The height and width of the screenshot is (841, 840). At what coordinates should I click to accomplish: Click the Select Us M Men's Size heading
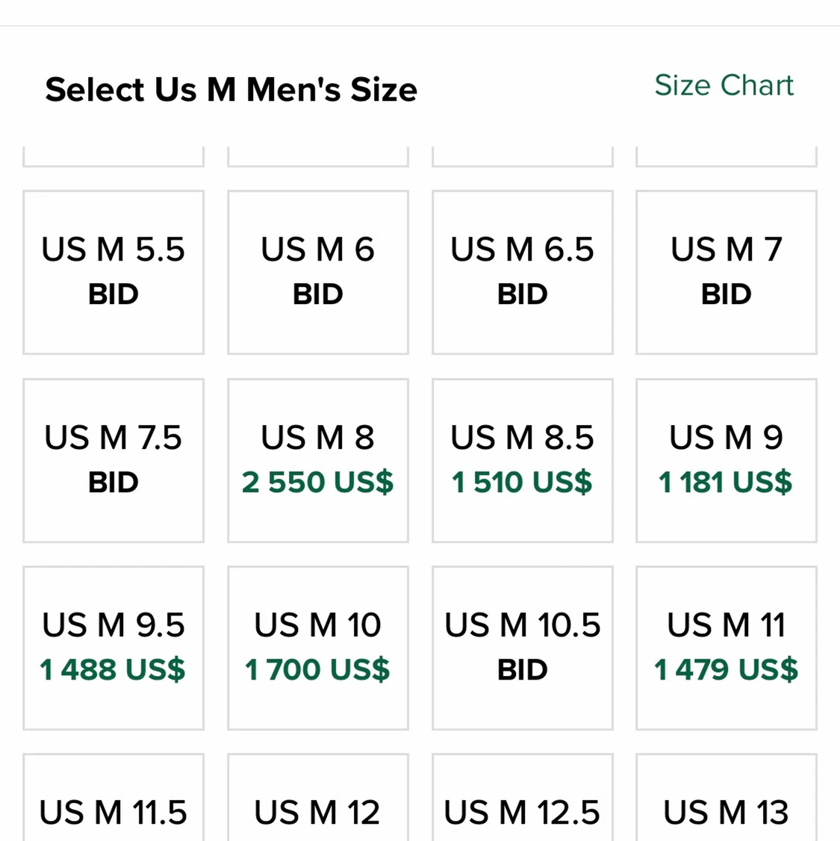(231, 90)
